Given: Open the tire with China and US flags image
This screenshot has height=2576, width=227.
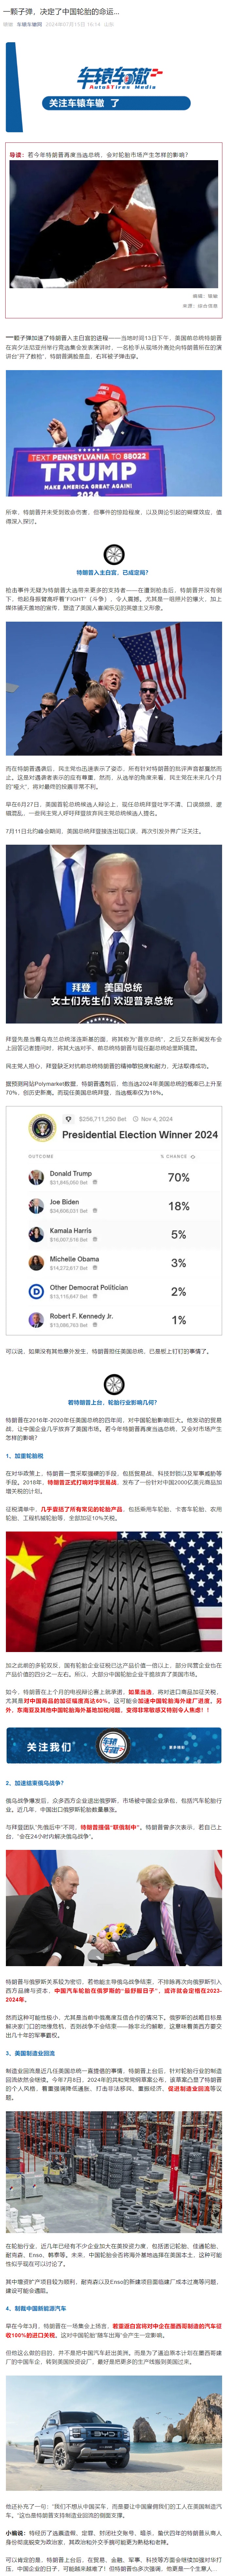Looking at the screenshot, I should [x=113, y=1590].
